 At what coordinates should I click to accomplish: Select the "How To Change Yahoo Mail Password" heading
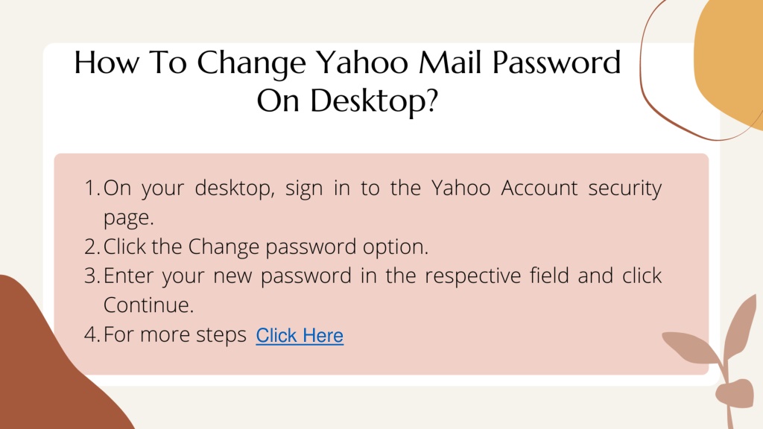(347, 63)
